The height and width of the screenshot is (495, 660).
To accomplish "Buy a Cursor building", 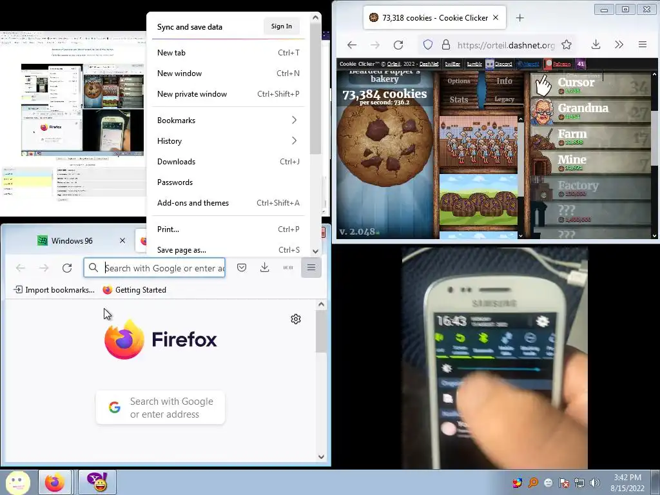I will tap(591, 86).
